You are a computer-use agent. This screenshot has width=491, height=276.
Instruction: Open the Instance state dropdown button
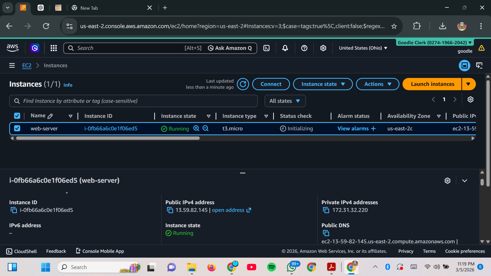[323, 84]
